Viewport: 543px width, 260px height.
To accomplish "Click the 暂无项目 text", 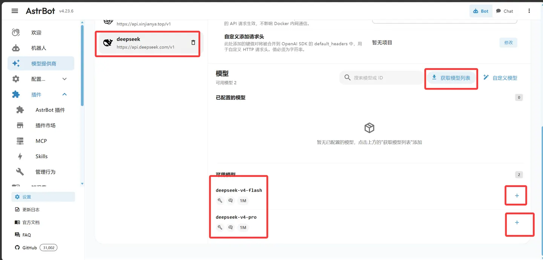I will click(x=382, y=43).
